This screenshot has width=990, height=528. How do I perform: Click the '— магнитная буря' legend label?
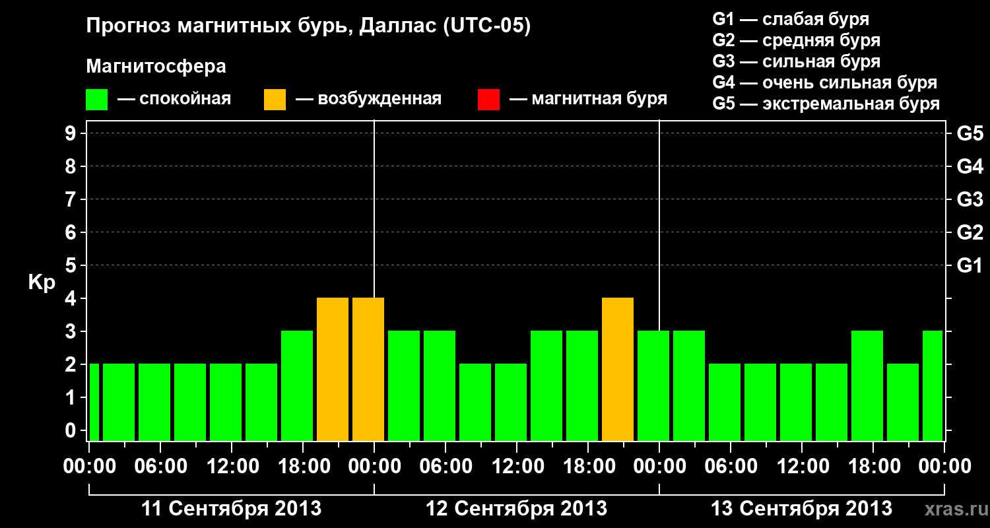coord(588,99)
